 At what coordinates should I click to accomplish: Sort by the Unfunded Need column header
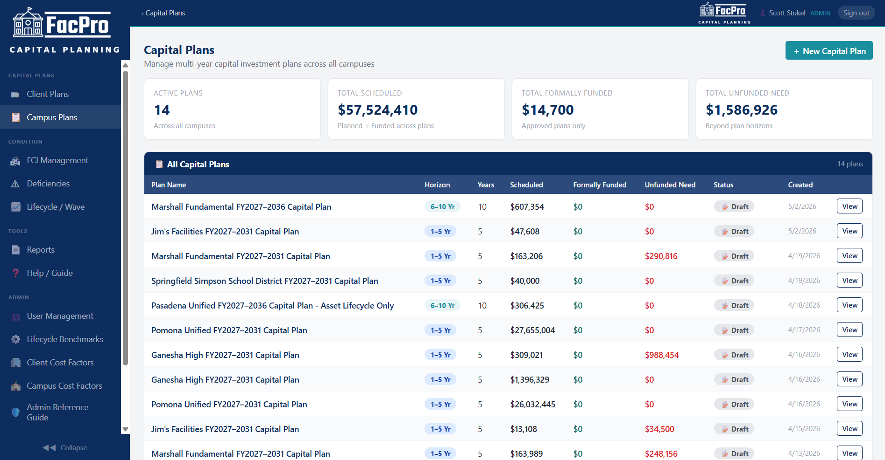click(x=670, y=185)
